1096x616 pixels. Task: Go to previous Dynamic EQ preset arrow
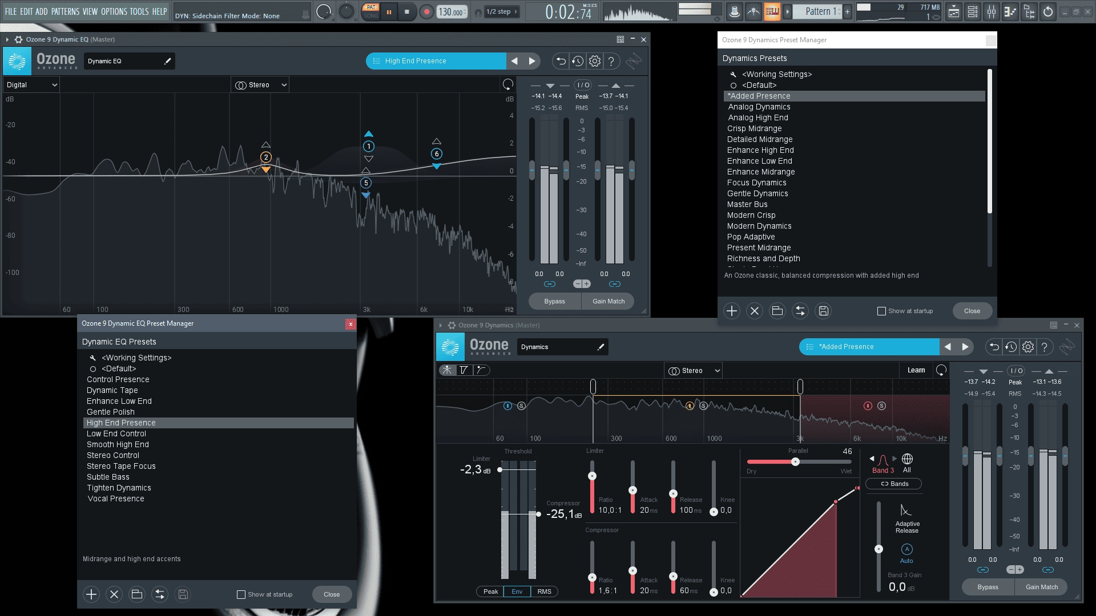(x=514, y=61)
